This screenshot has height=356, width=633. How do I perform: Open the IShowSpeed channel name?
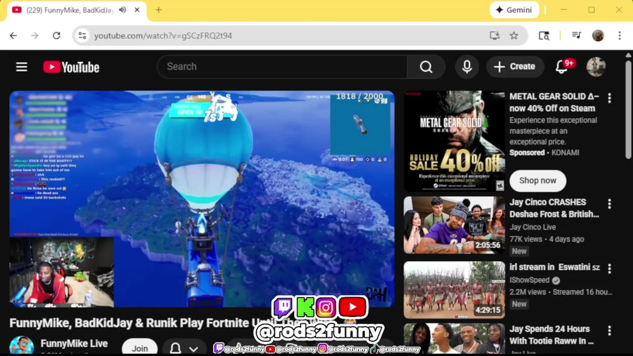click(530, 280)
